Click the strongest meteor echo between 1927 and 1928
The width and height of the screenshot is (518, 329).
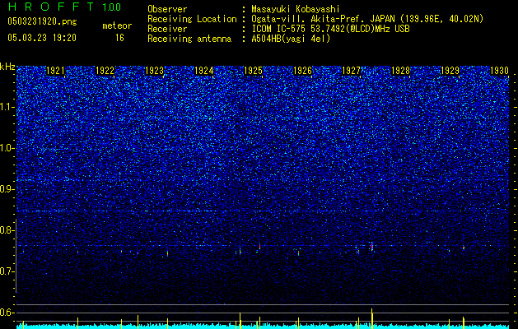click(x=372, y=247)
